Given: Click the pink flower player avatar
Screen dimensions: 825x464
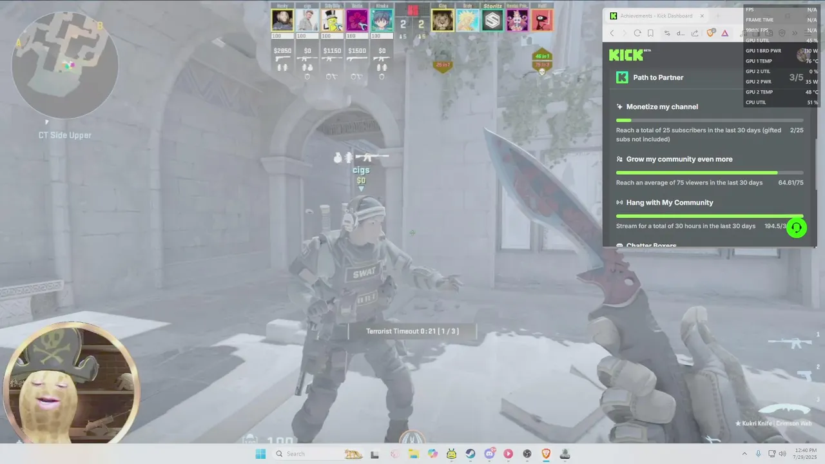Looking at the screenshot, I should click(357, 20).
